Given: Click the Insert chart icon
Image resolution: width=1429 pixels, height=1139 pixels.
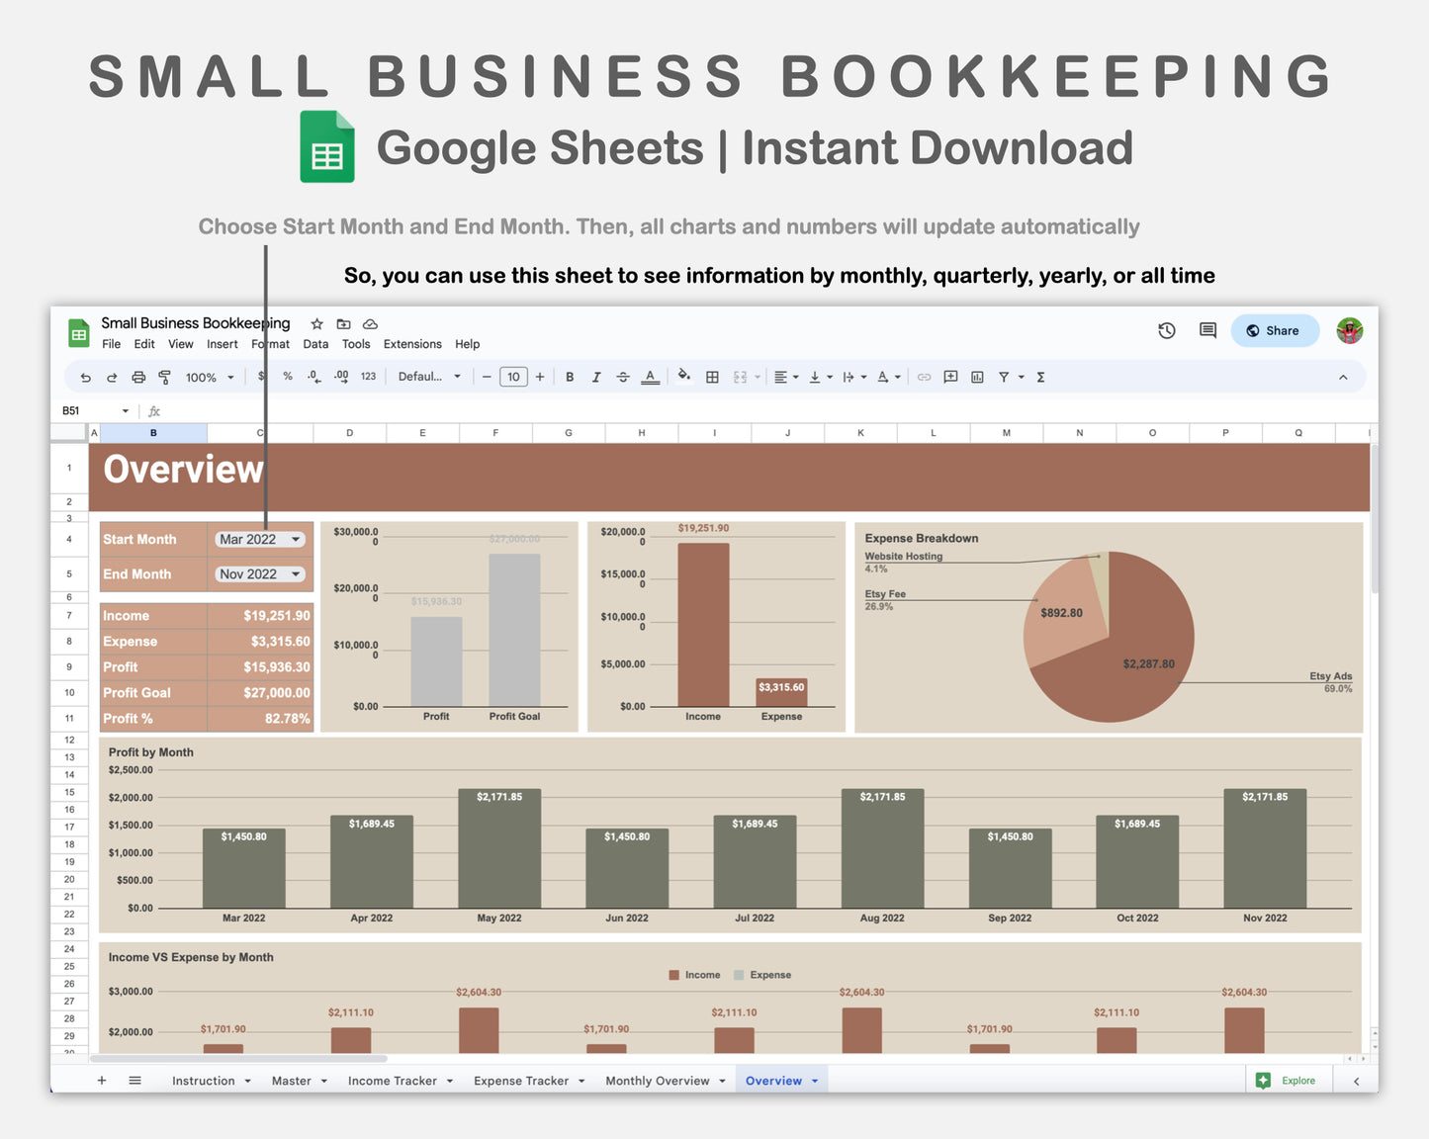Looking at the screenshot, I should click(977, 377).
